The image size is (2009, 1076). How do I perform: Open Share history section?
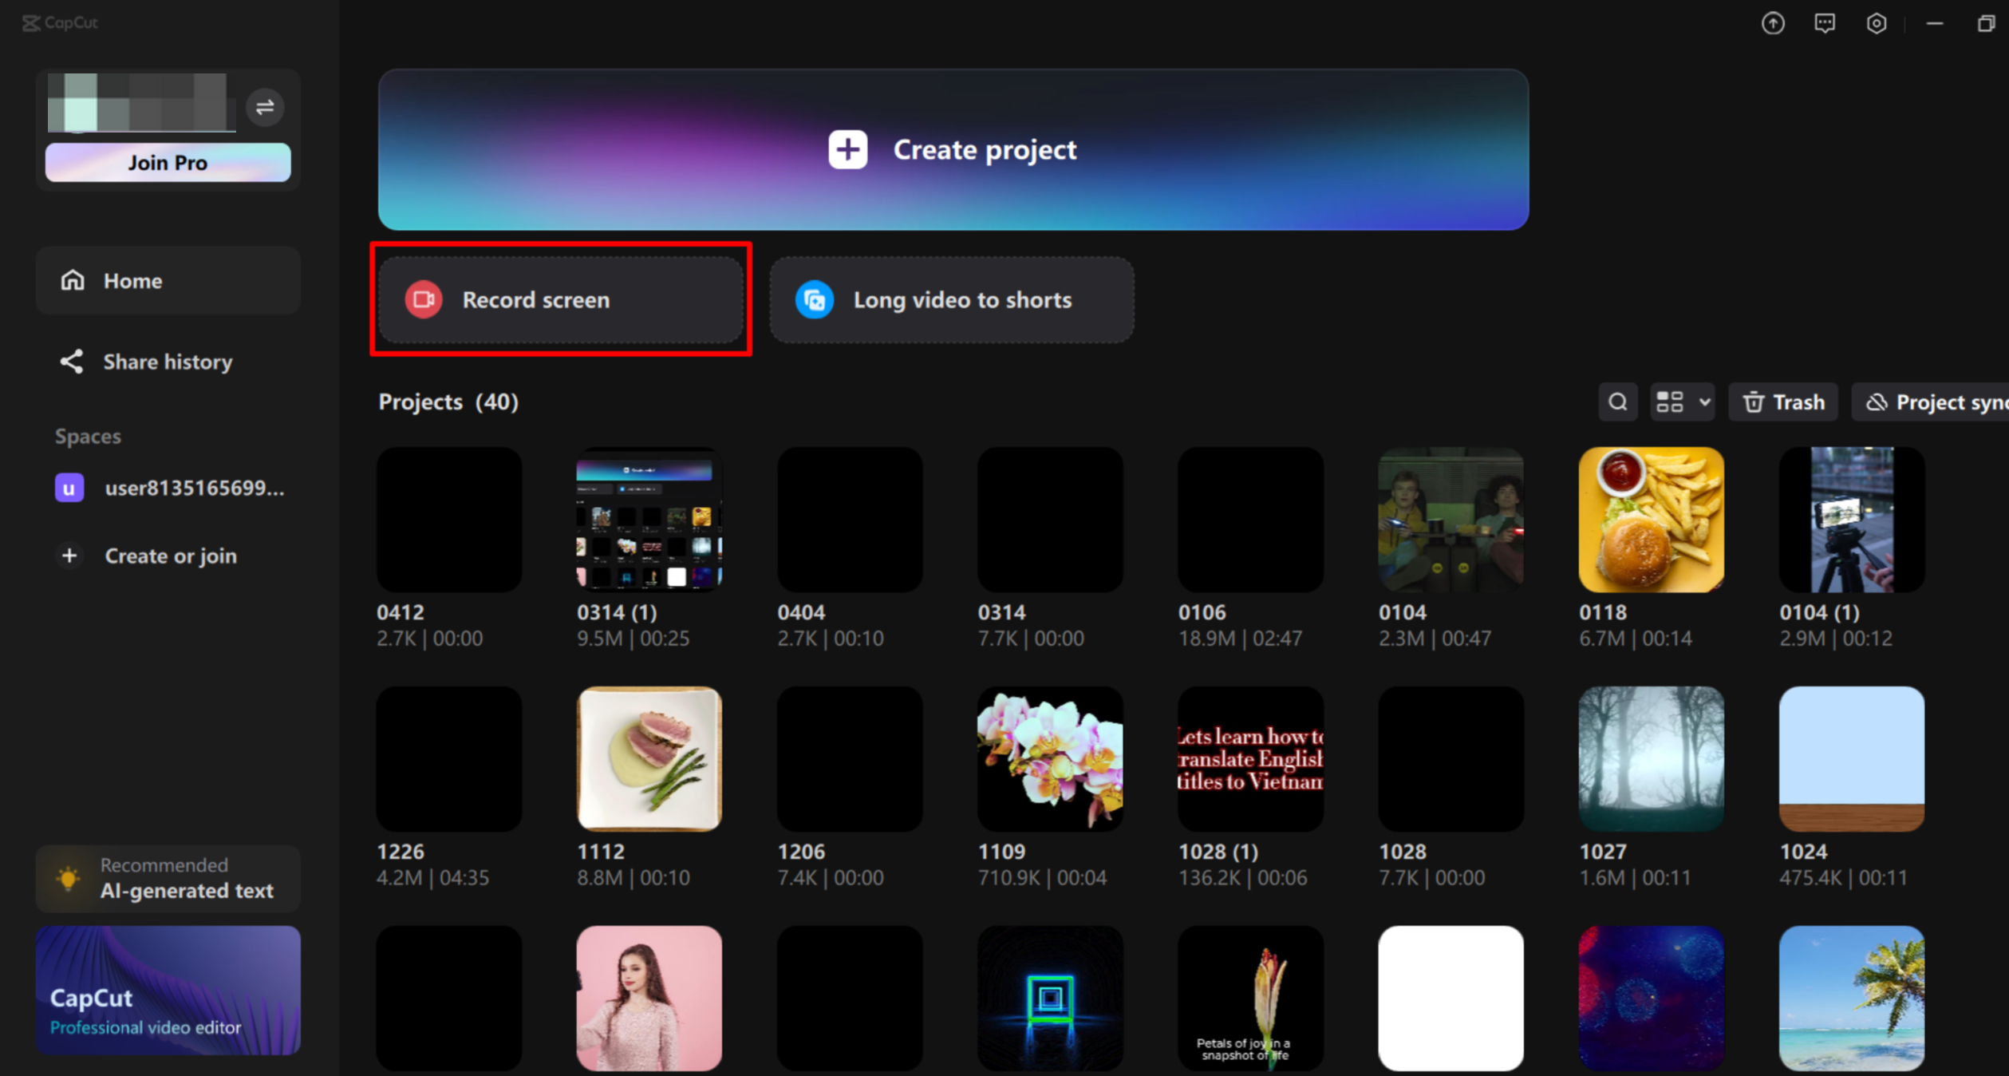point(166,362)
